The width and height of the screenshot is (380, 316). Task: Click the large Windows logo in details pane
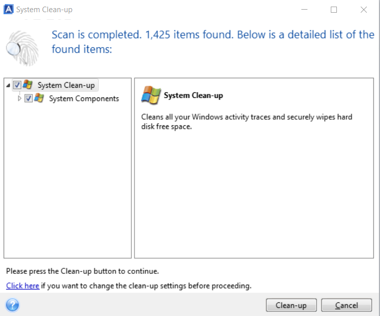click(x=151, y=95)
